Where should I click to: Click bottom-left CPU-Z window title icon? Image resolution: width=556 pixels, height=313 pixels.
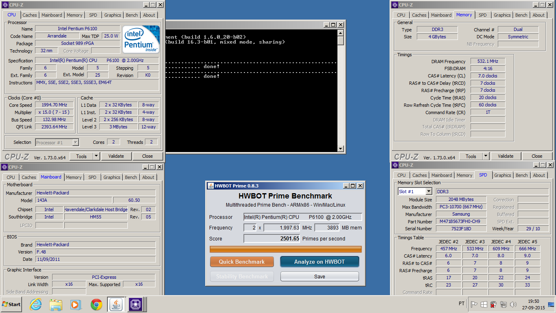tap(4, 167)
